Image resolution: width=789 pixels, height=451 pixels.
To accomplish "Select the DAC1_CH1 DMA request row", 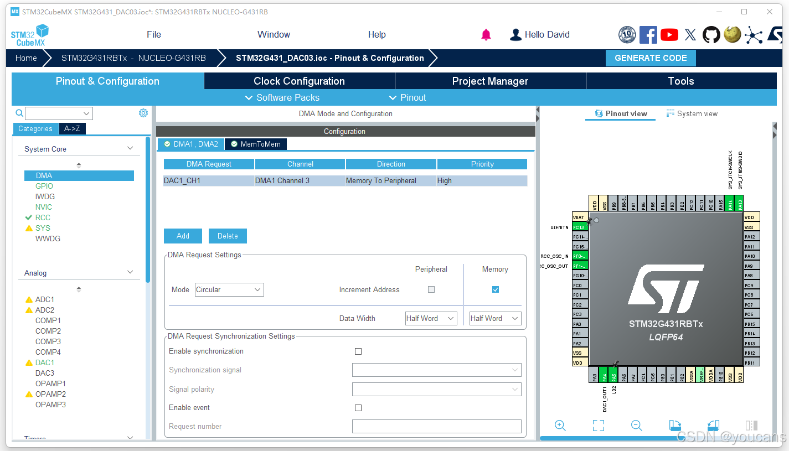I will 345,180.
